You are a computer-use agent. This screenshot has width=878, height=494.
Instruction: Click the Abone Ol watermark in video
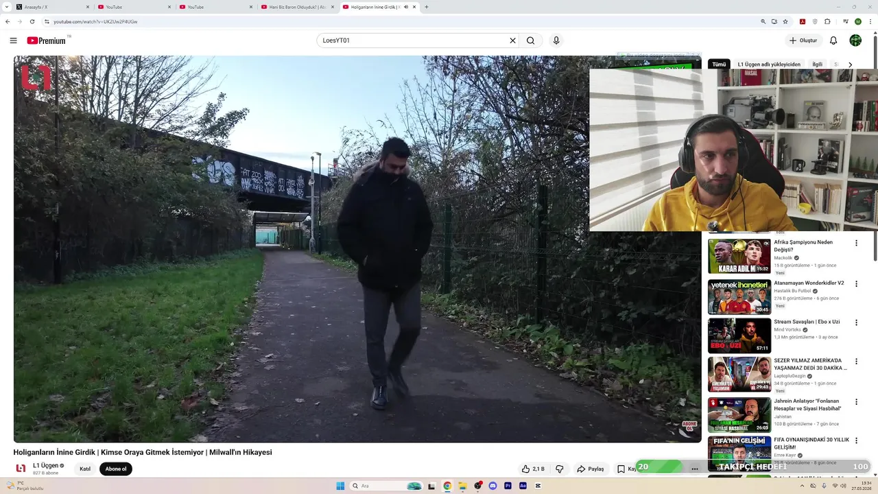pyautogui.click(x=689, y=426)
